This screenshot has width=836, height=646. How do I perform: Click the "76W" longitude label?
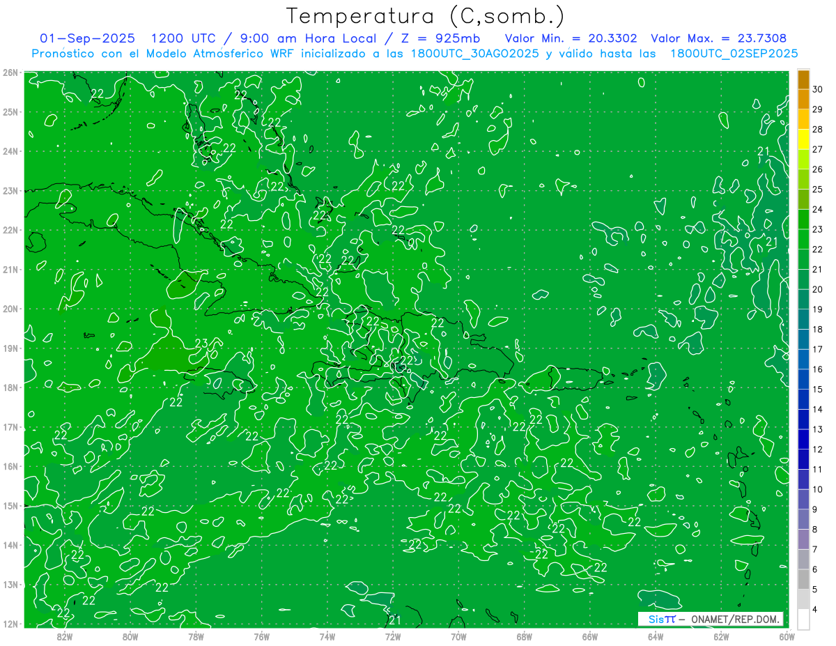click(261, 636)
